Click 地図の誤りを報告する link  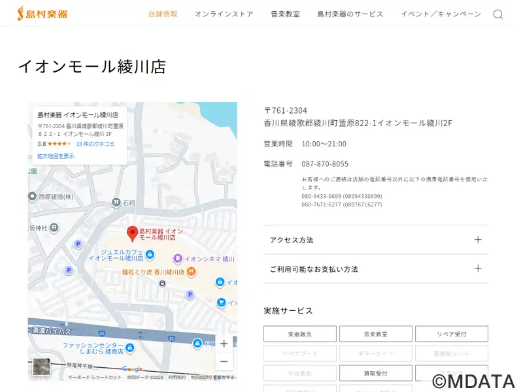[x=213, y=377]
